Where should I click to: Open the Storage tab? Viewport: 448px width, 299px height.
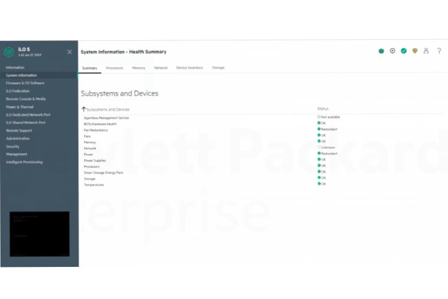[218, 68]
